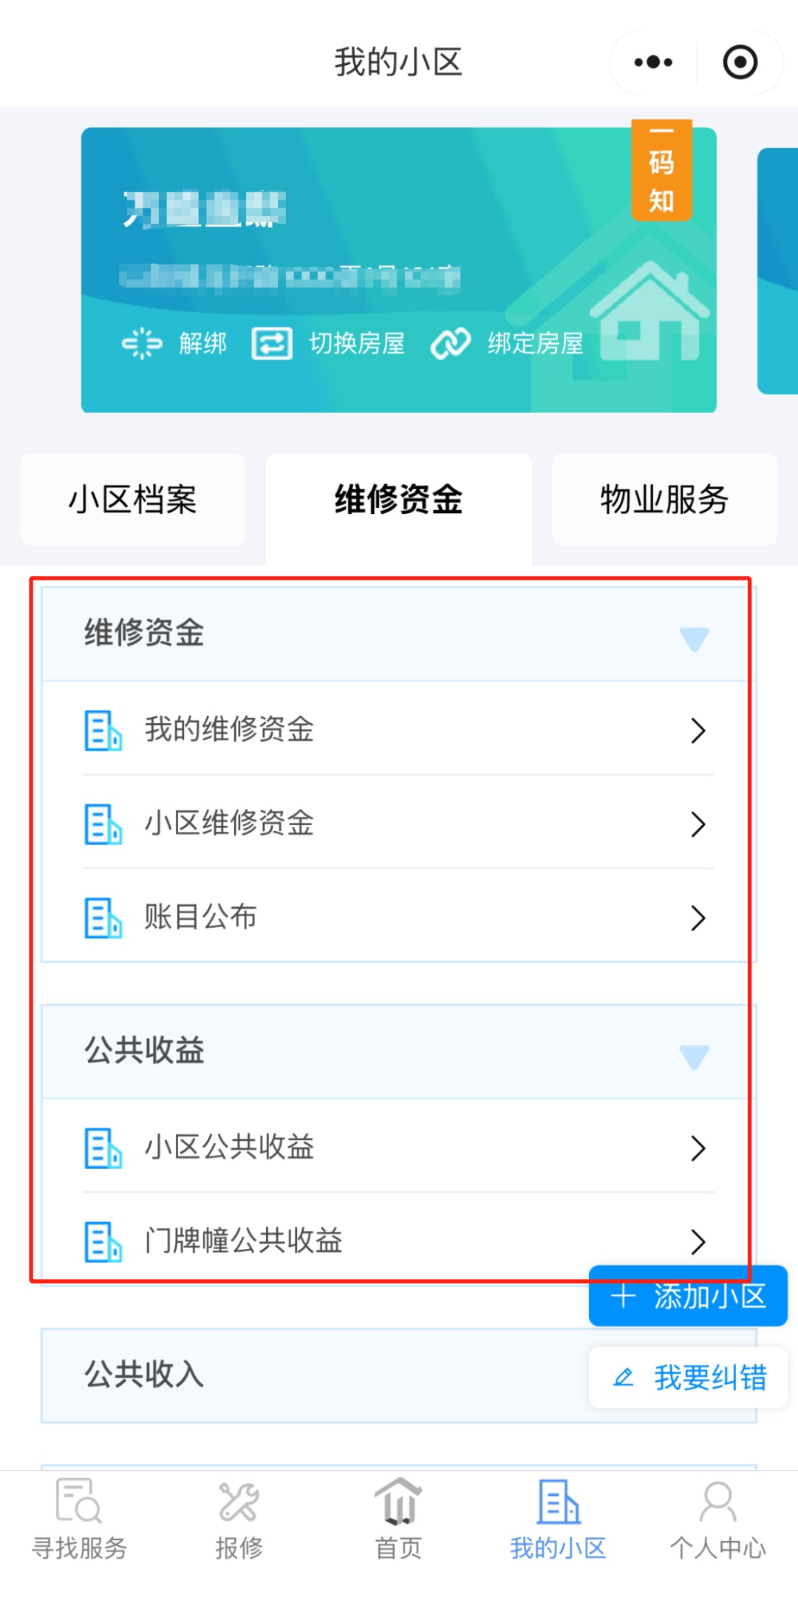
Task: Click the 我要纠错 button
Action: coord(688,1378)
